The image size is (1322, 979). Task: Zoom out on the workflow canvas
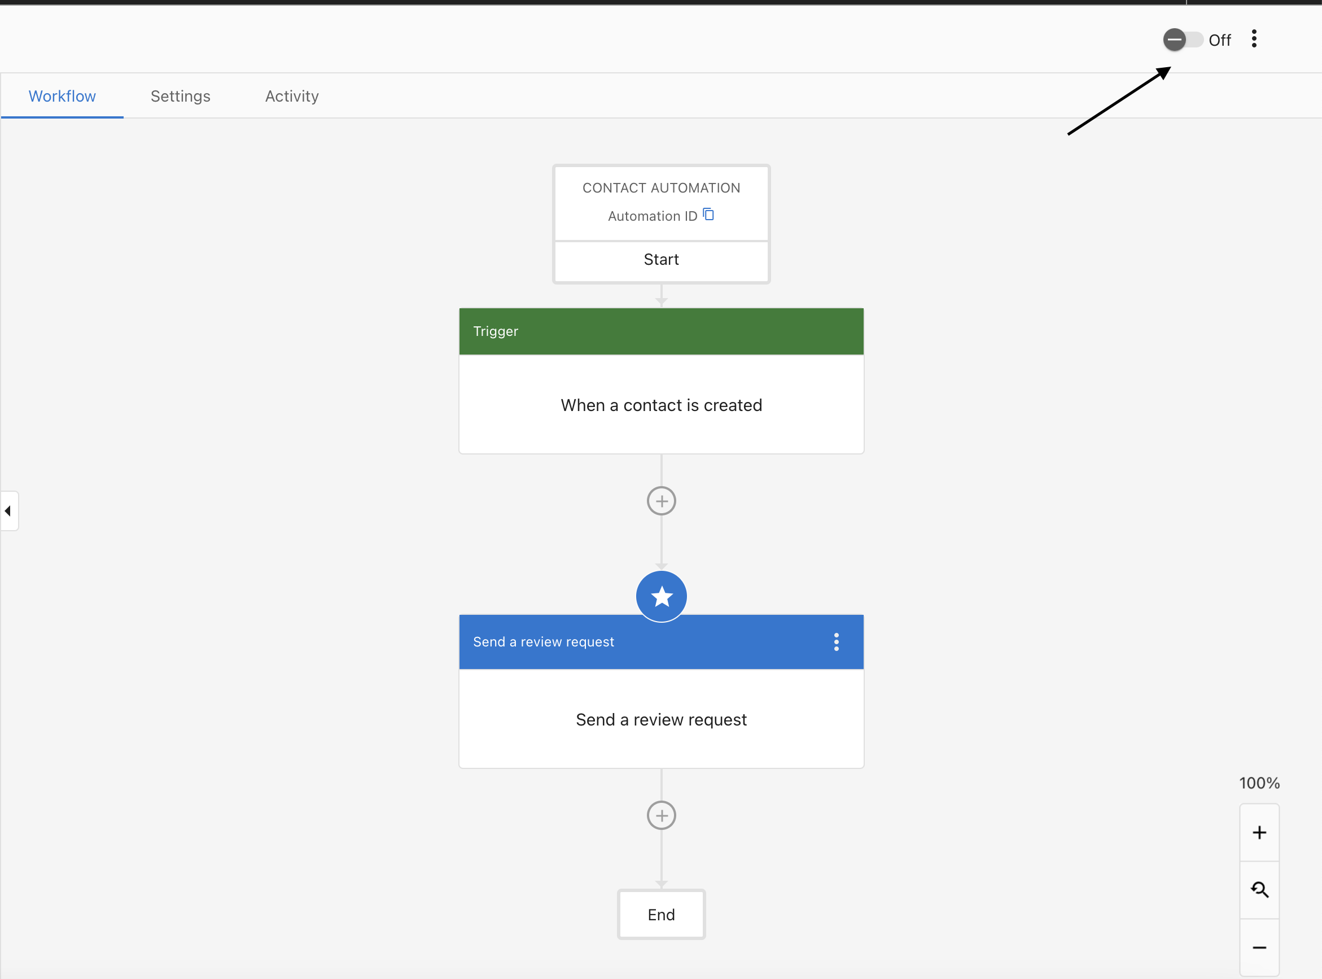pyautogui.click(x=1259, y=946)
